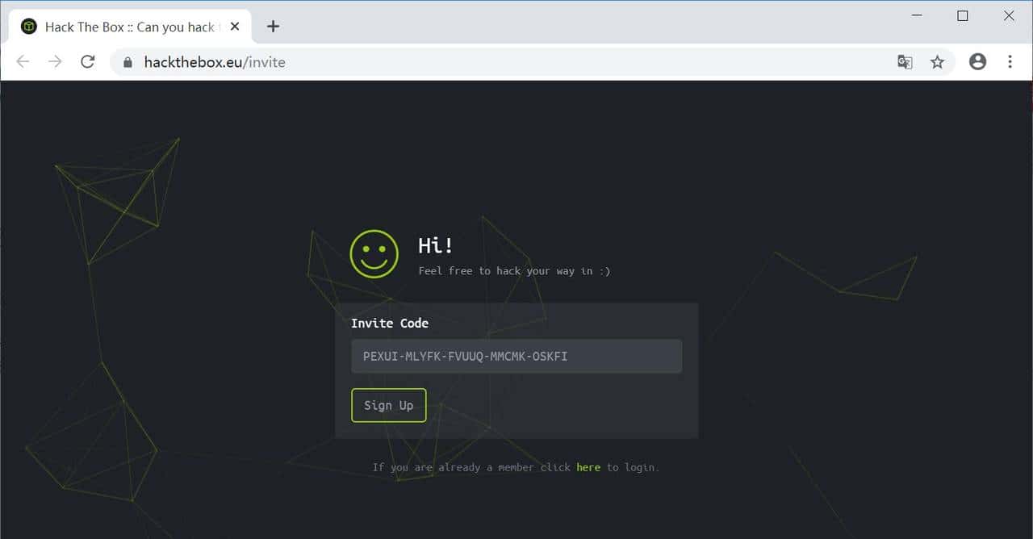Click the hackthebox.eu/invite address text

pyautogui.click(x=214, y=61)
